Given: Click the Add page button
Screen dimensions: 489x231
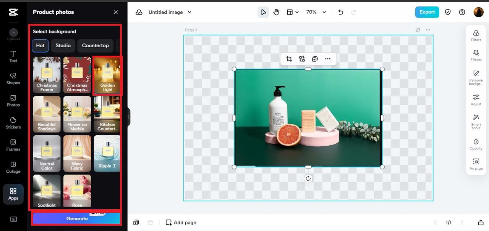Looking at the screenshot, I should 181,223.
